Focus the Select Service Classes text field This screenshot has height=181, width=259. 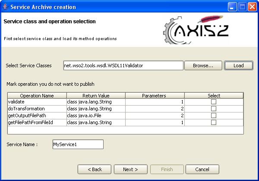[x=123, y=66]
